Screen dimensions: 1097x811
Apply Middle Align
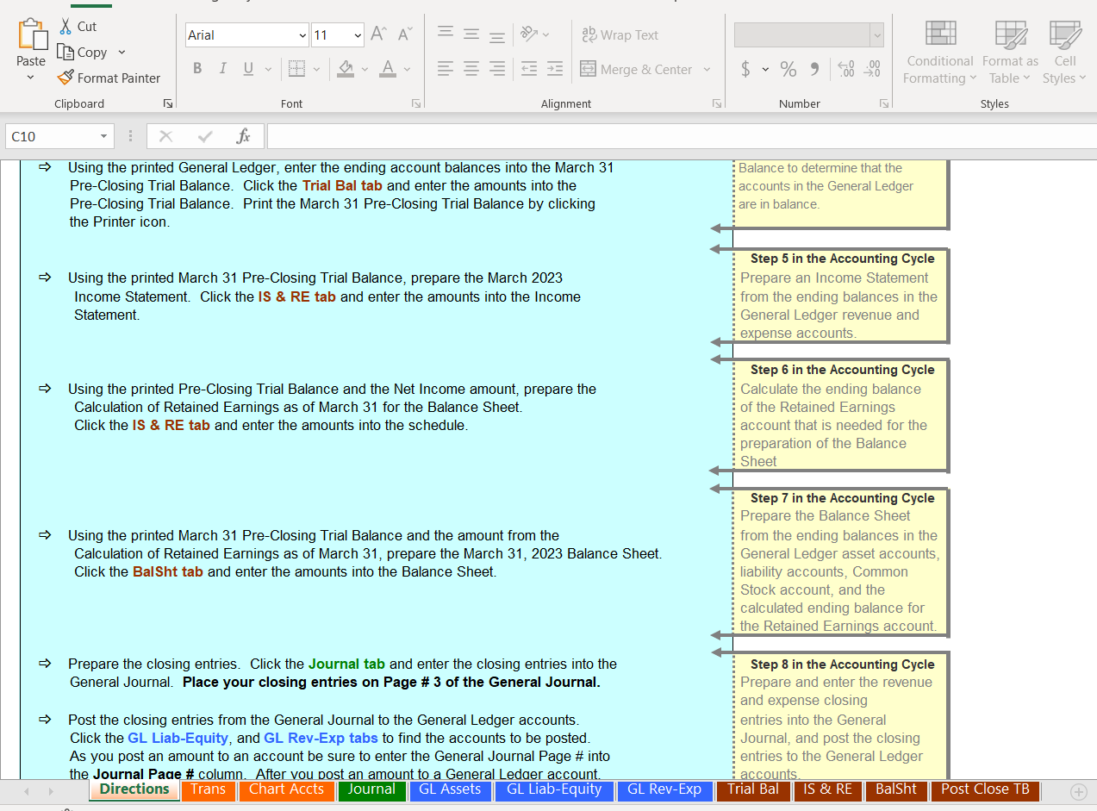click(471, 34)
